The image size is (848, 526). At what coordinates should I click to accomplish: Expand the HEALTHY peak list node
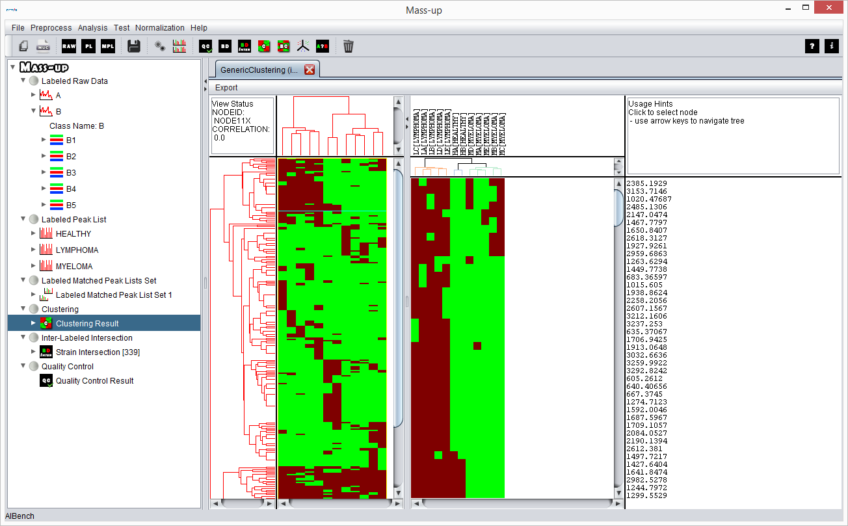coord(33,233)
